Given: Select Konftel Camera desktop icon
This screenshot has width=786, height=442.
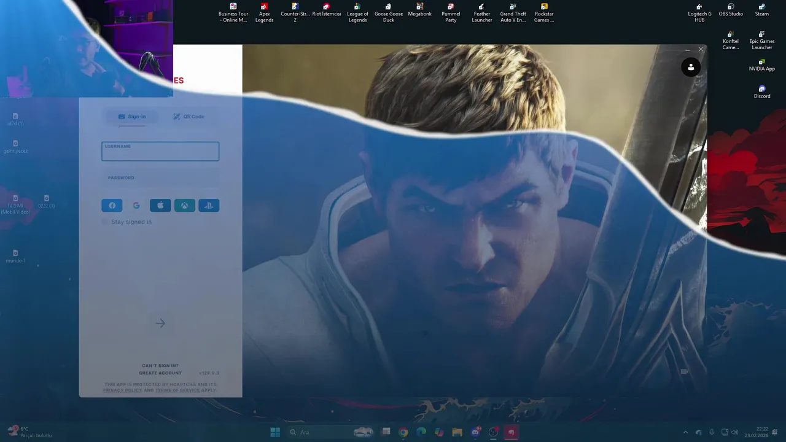Looking at the screenshot, I should pos(731,41).
